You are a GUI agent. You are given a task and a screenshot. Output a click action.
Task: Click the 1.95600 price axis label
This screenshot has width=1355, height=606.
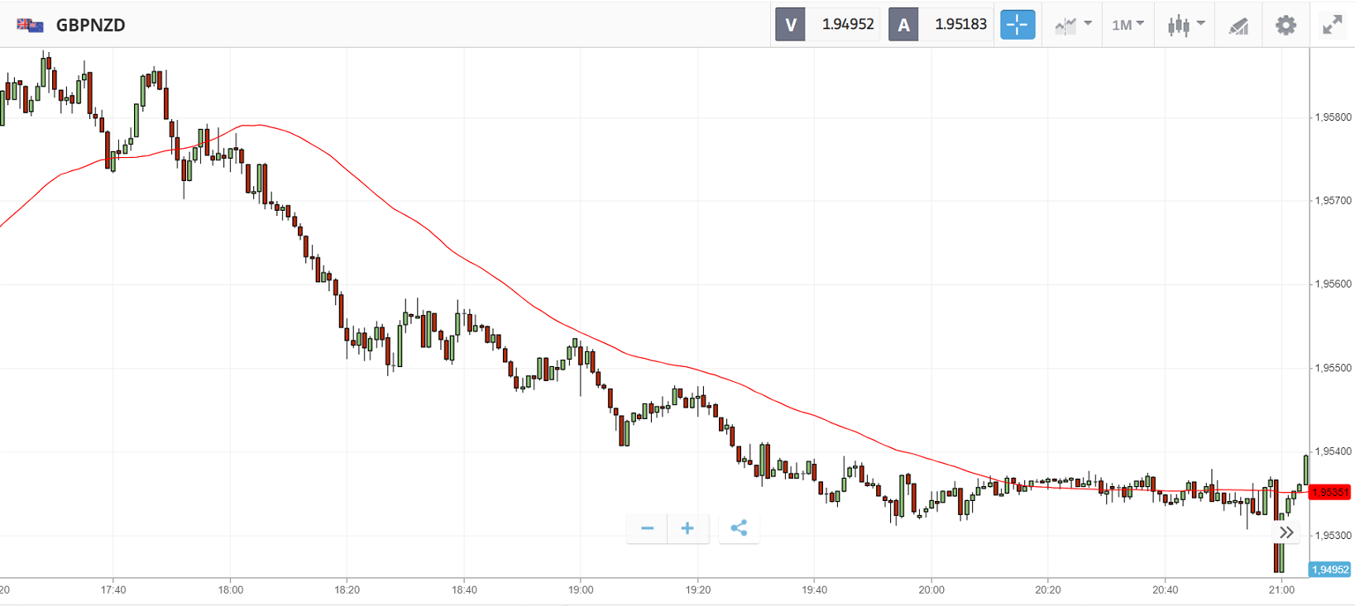pos(1333,284)
